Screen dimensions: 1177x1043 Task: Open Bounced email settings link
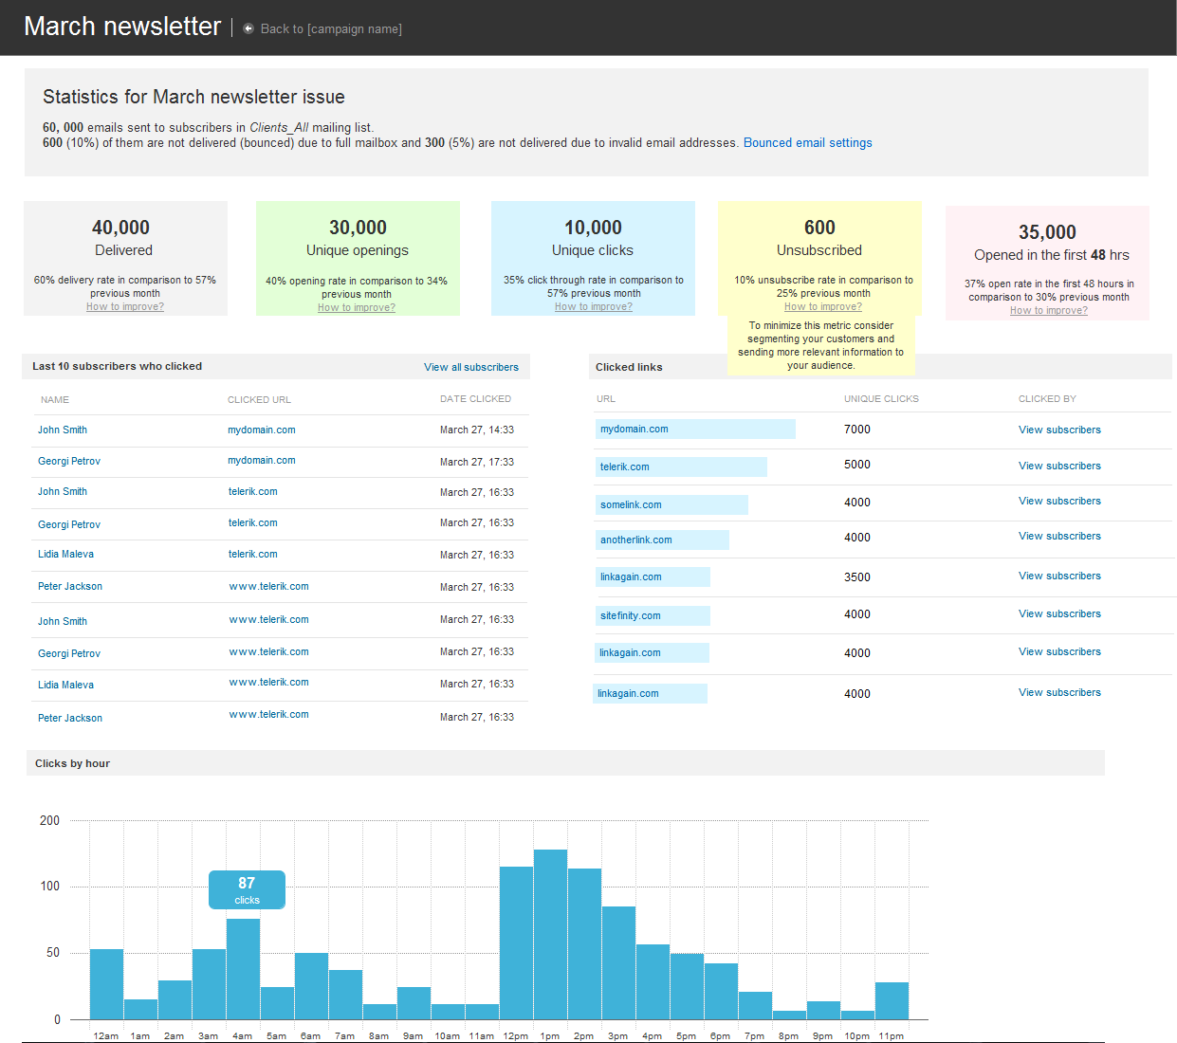click(x=807, y=143)
